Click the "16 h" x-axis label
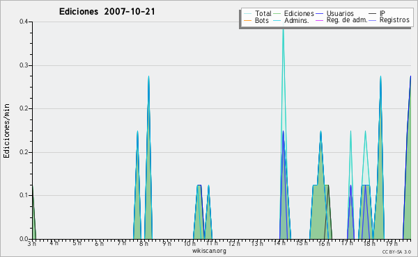Viewport: 418px width, 257px height. pos(324,243)
